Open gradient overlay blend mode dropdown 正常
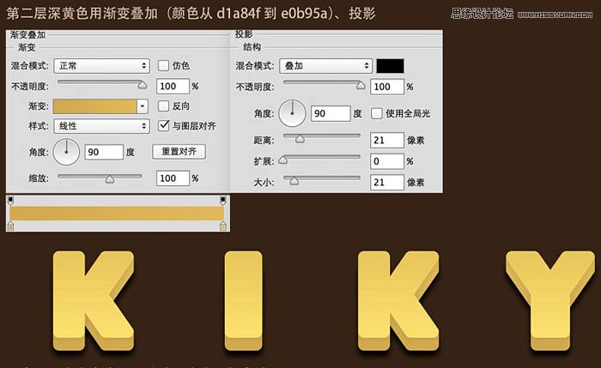601x368 pixels. [x=101, y=66]
